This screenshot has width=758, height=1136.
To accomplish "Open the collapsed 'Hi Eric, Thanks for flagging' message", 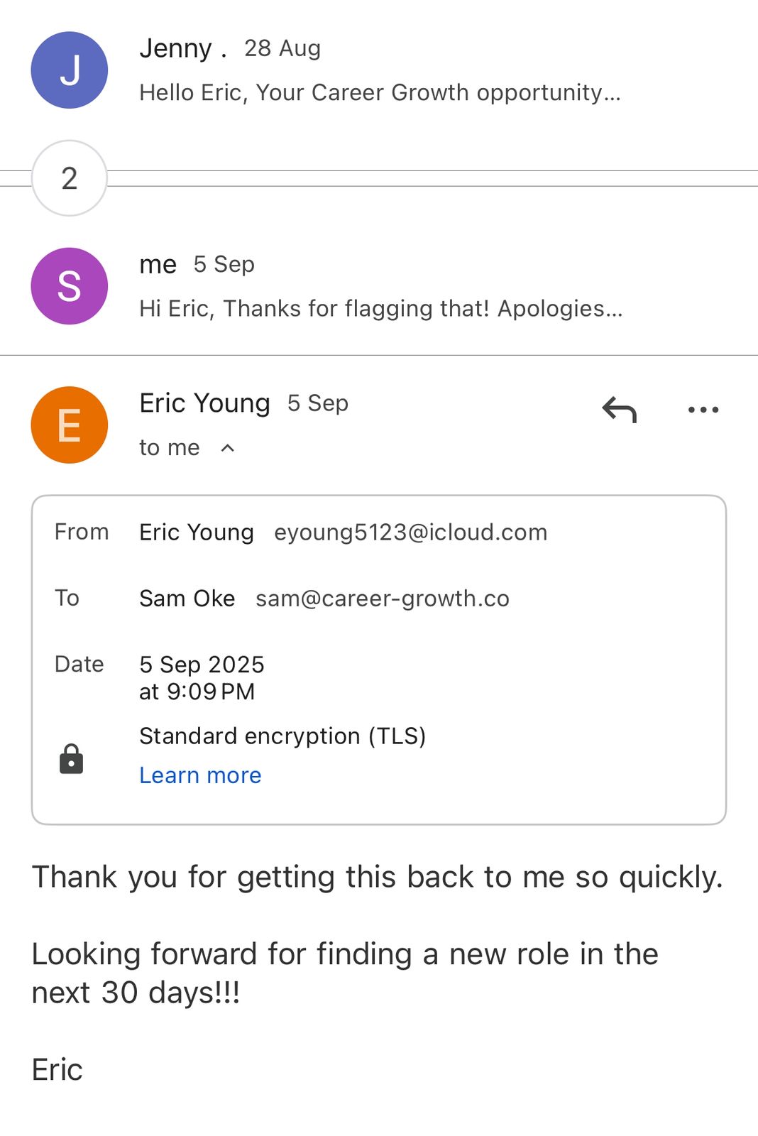I will pos(380,309).
